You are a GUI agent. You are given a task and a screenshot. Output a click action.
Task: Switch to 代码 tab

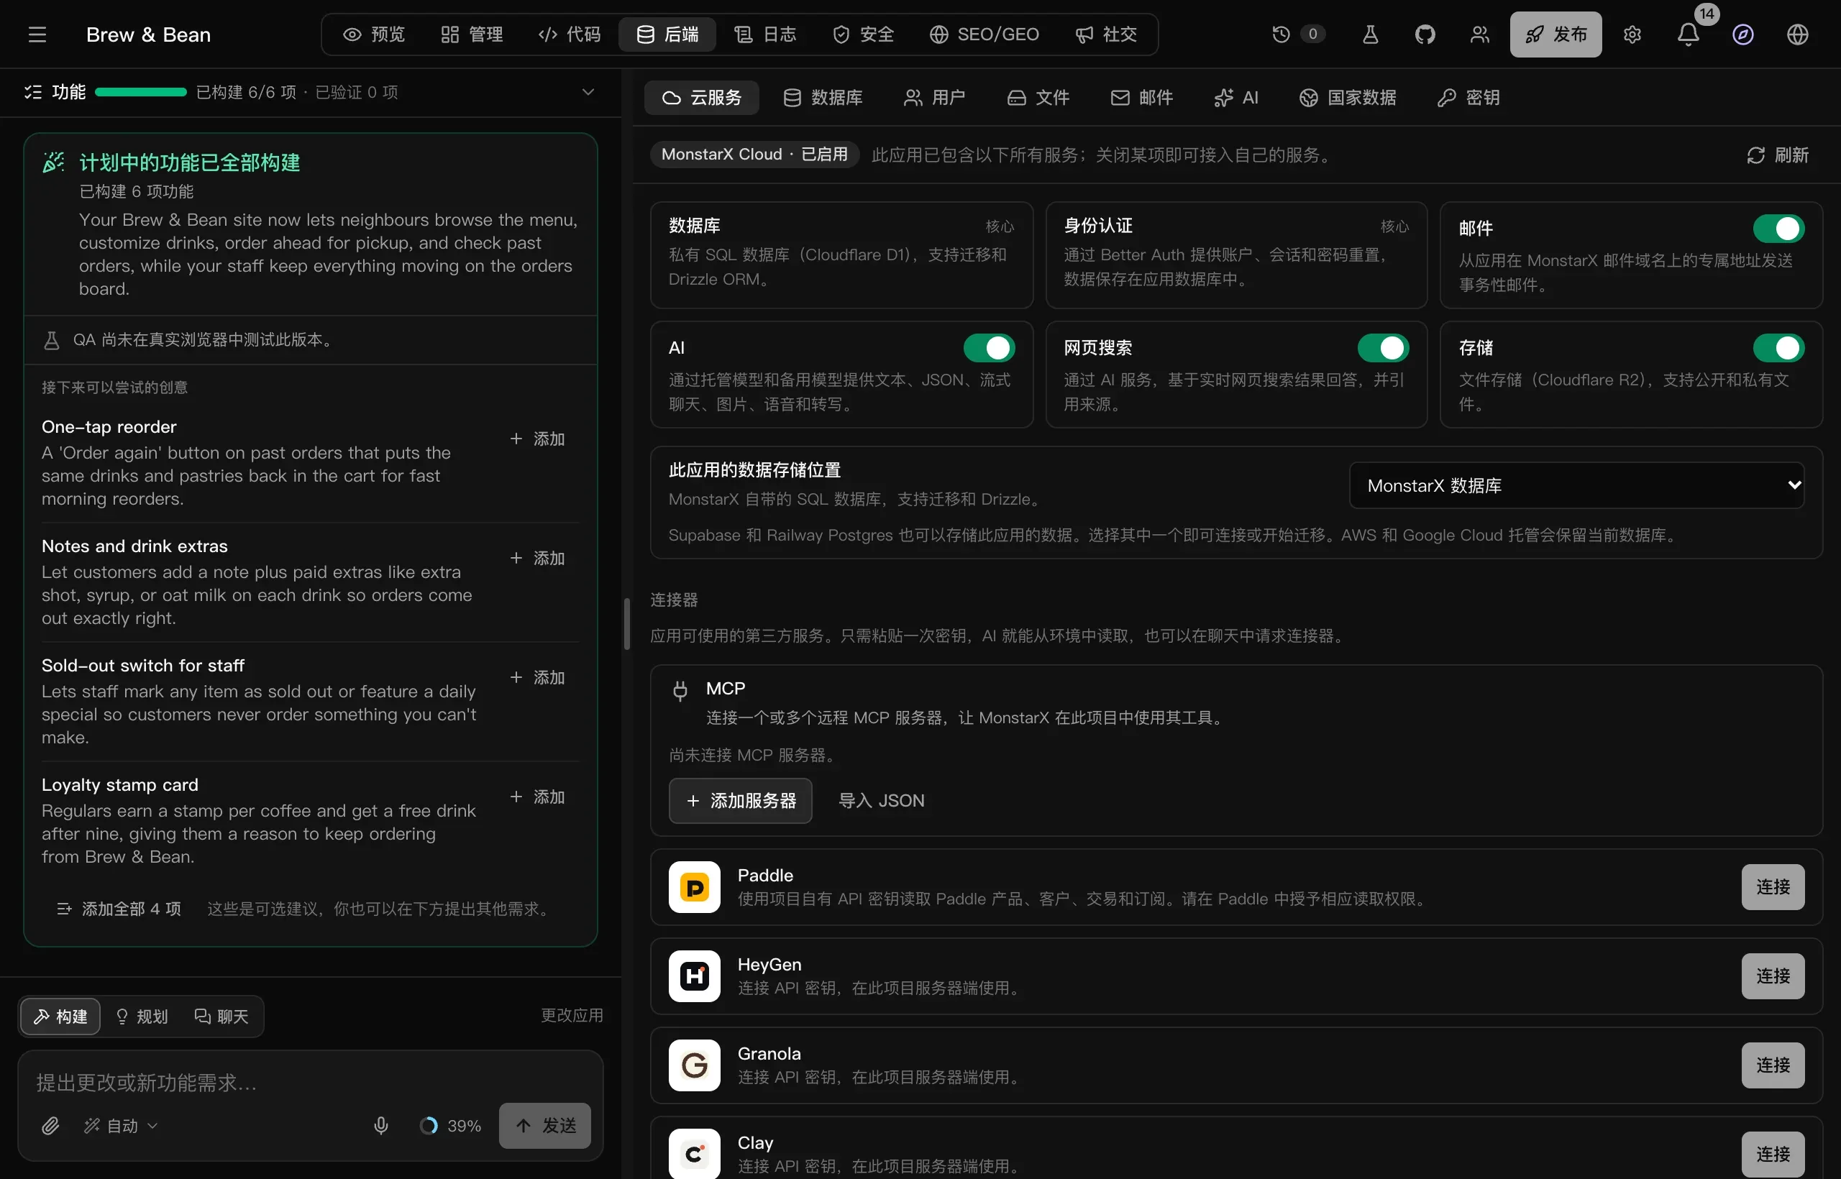(x=570, y=35)
